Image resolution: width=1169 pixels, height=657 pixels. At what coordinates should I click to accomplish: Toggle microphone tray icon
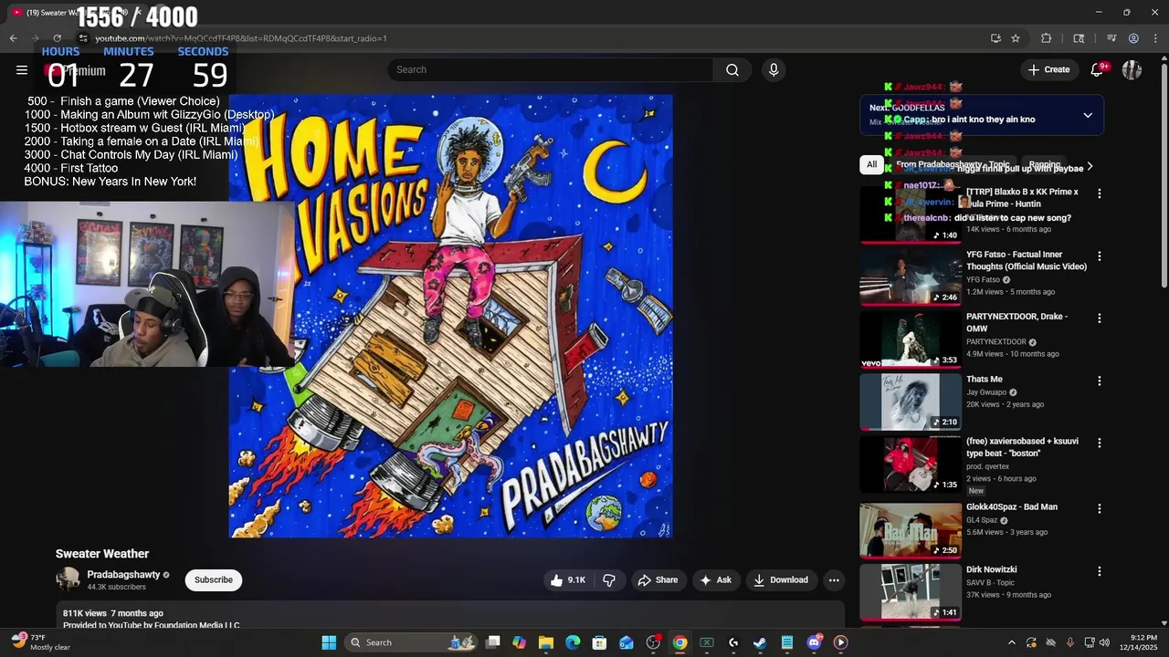pyautogui.click(x=1069, y=642)
